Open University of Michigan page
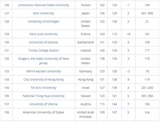Viewport: 160px width, 122px height. click(43, 22)
